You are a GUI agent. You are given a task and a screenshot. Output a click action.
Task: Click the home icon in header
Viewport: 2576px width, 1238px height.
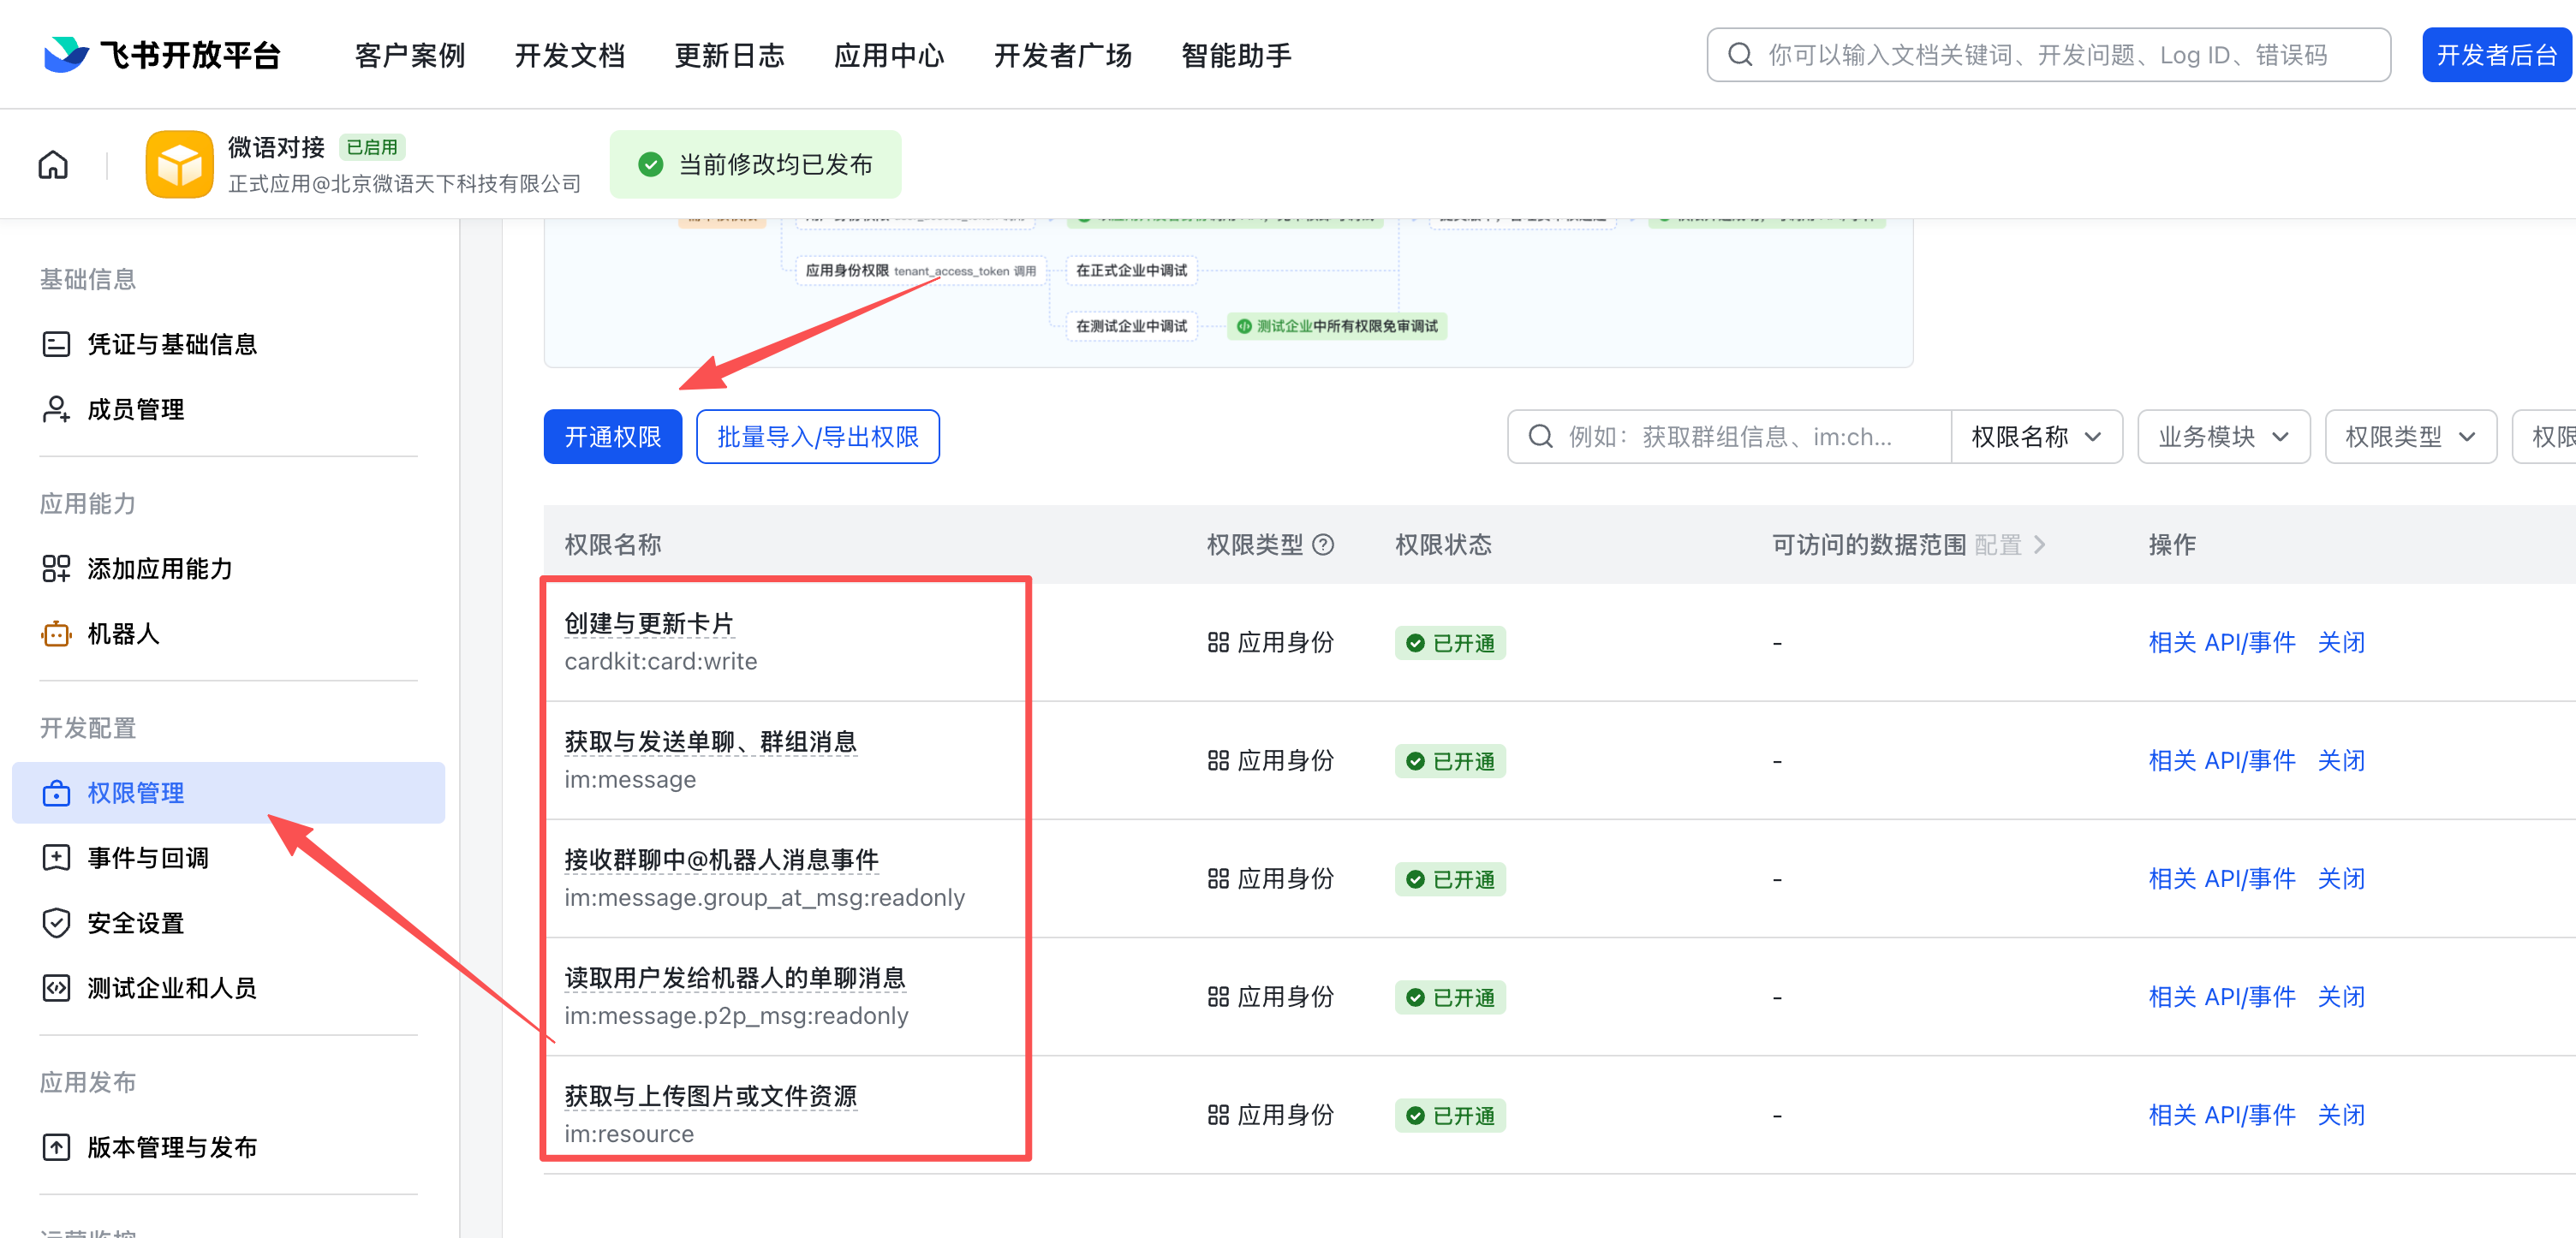tap(53, 164)
